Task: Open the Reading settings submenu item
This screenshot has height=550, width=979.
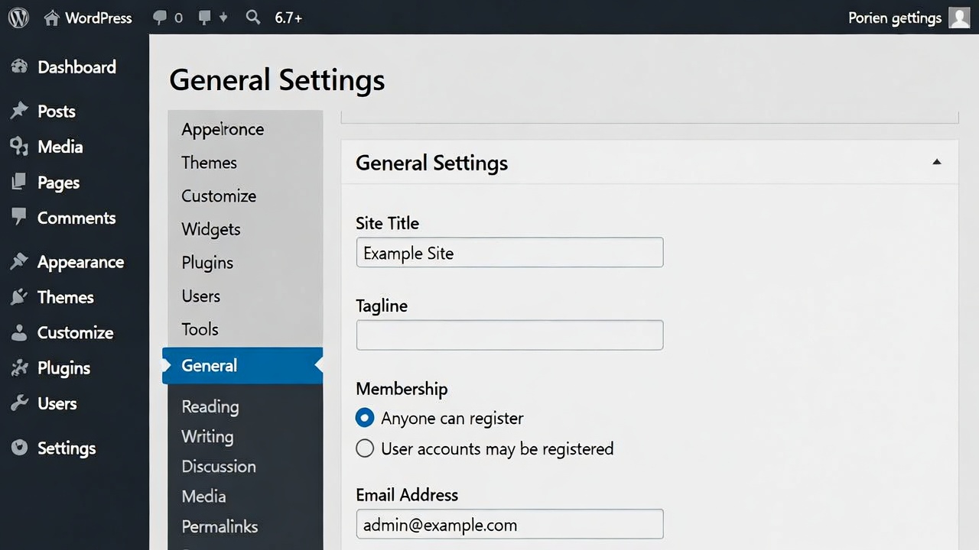Action: click(210, 407)
